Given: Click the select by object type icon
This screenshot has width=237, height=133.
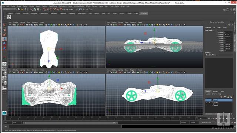Looking at the screenshot, I should (x=35, y=9).
